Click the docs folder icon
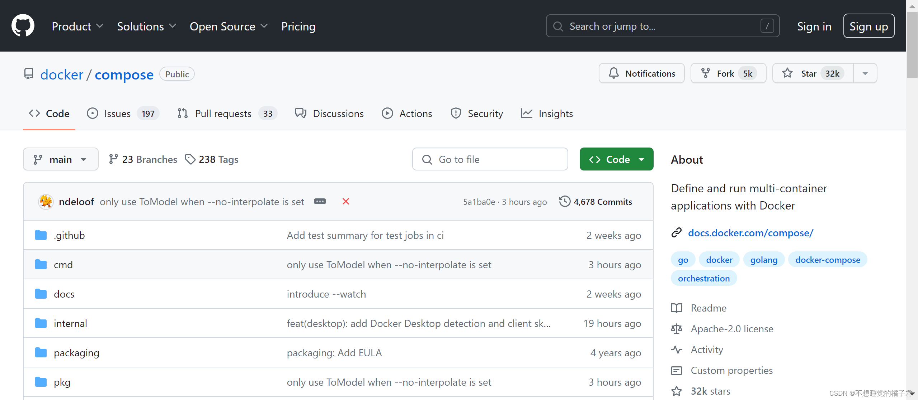The height and width of the screenshot is (400, 918). [41, 294]
